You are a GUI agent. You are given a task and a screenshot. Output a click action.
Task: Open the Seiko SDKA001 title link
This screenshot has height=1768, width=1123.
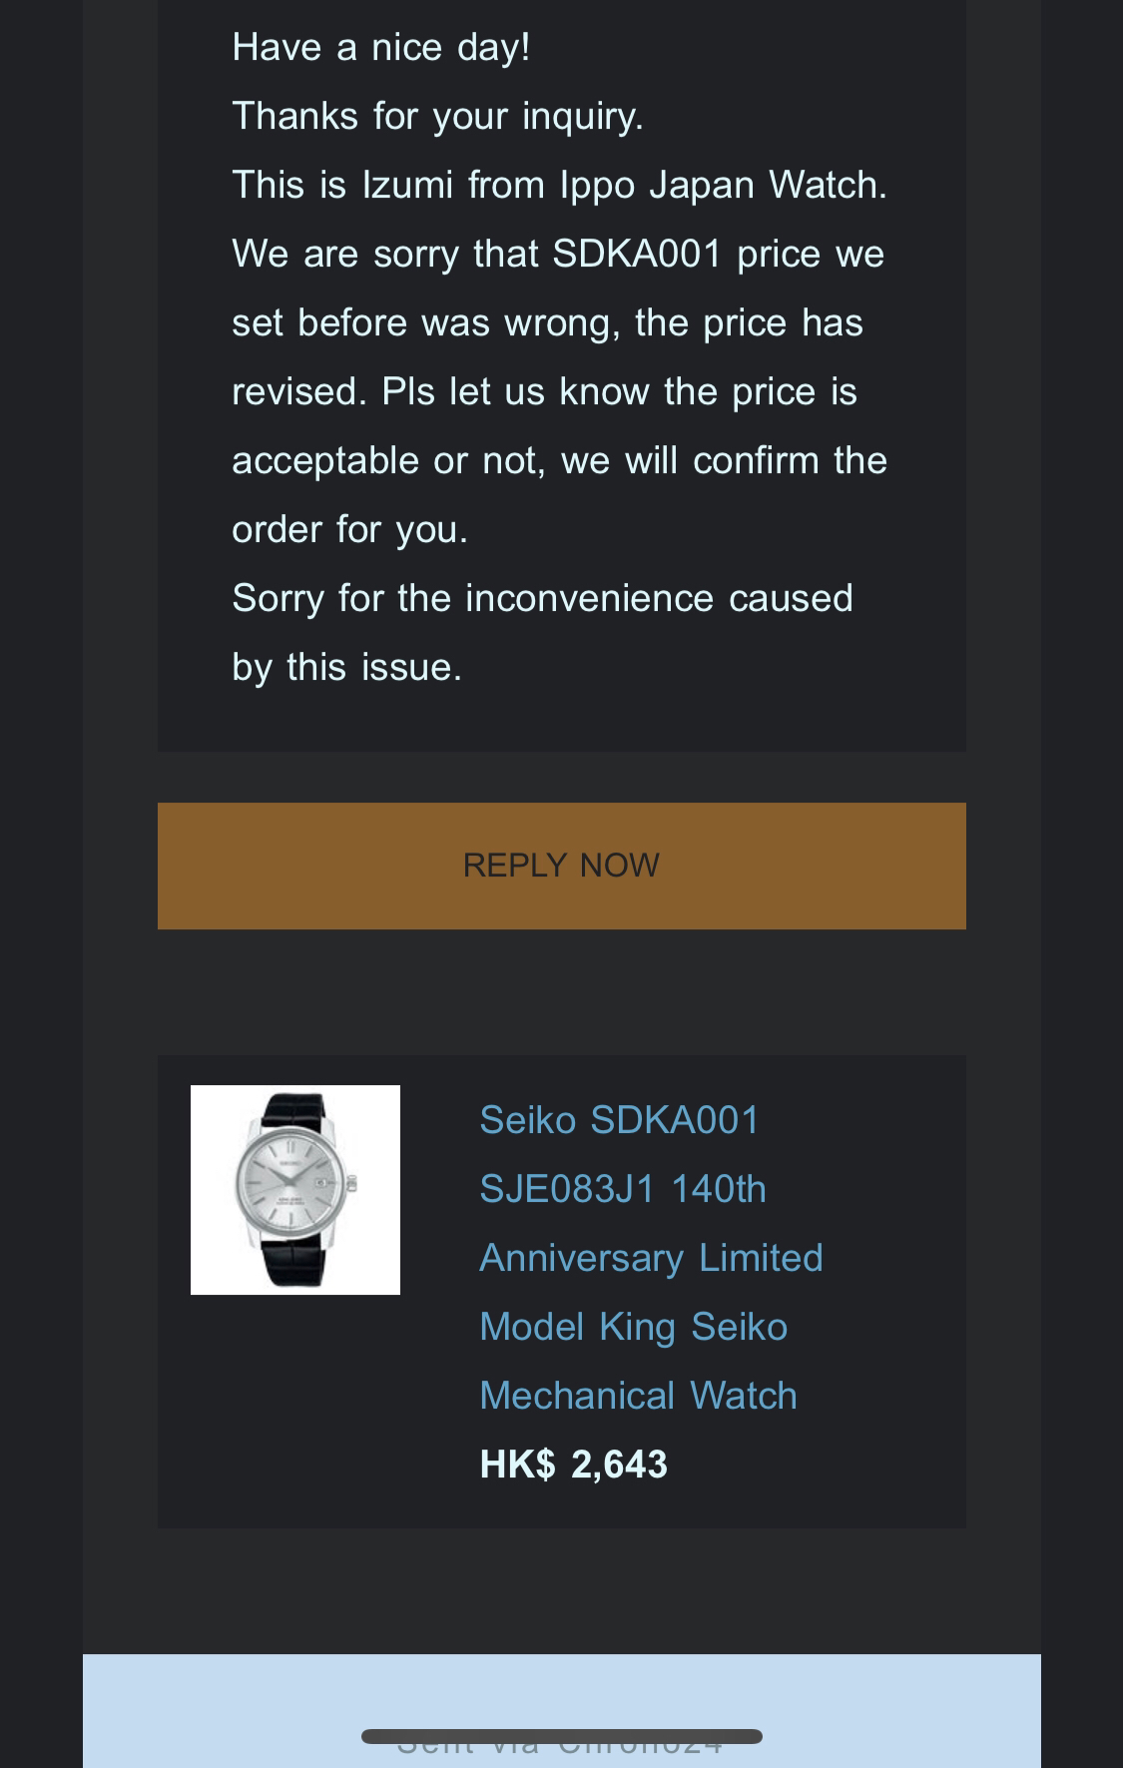[x=619, y=1120]
